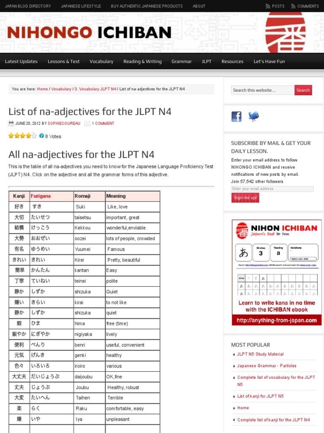Go to 3. Vocabulary JLPT N4 breadcrumb
The width and height of the screenshot is (324, 433).
[95, 89]
